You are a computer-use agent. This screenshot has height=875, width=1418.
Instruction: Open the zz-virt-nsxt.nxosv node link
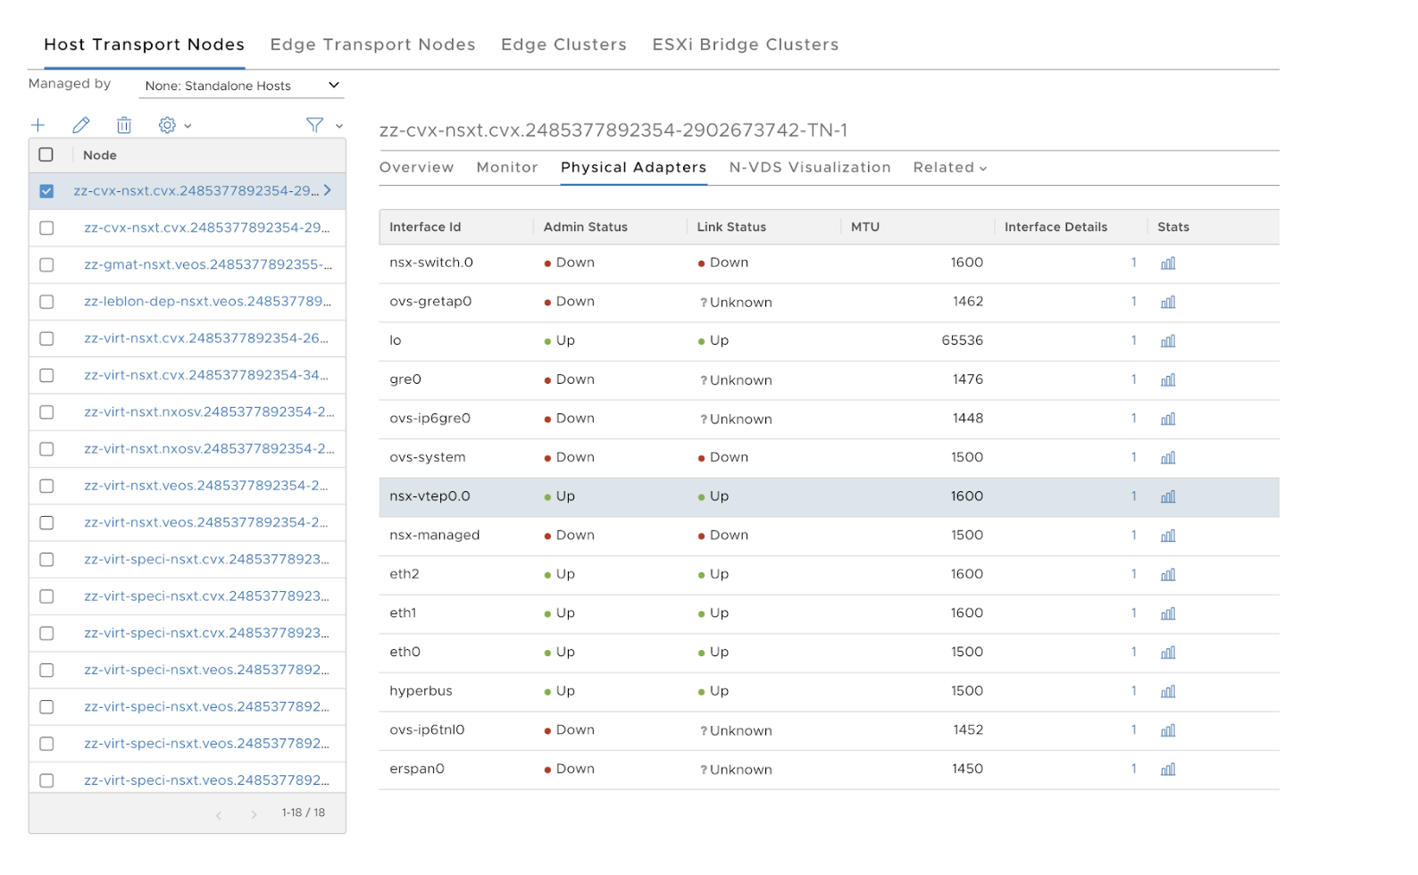[x=208, y=412]
